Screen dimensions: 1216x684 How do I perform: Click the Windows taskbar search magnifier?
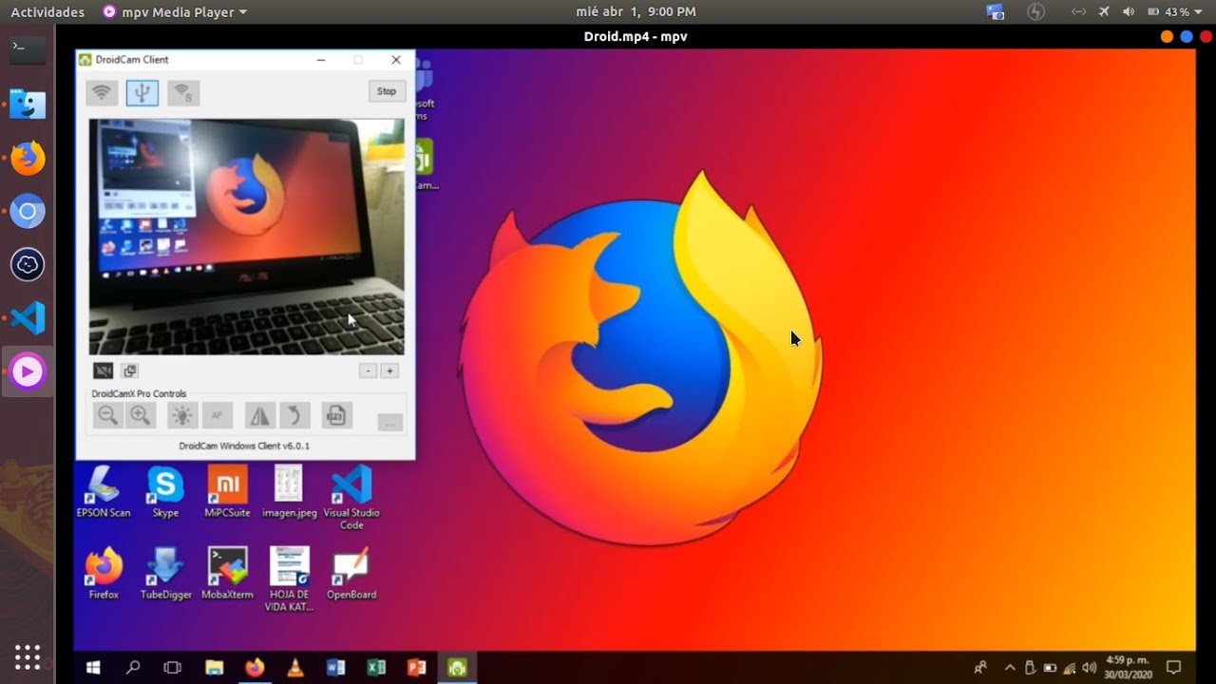[133, 668]
